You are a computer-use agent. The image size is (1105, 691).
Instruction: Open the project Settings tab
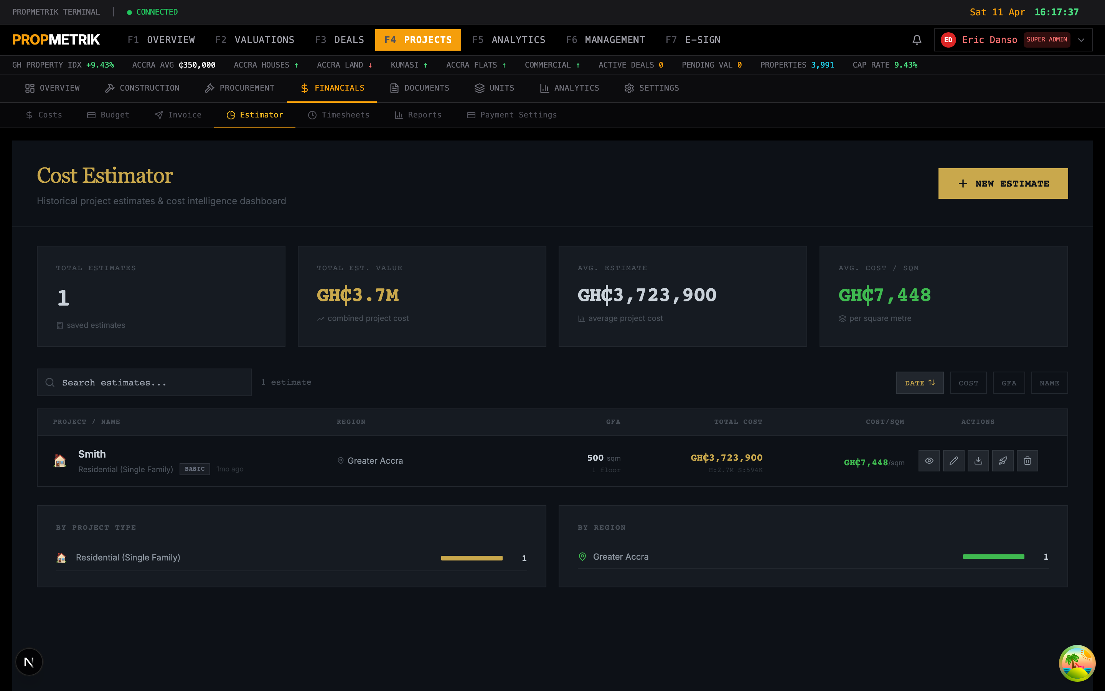tap(651, 88)
